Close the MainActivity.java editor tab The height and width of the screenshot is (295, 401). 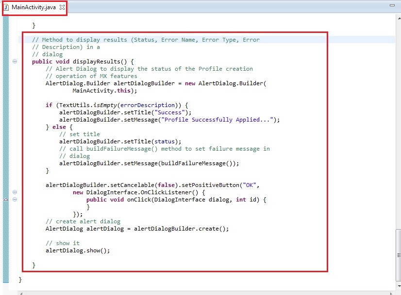point(62,8)
